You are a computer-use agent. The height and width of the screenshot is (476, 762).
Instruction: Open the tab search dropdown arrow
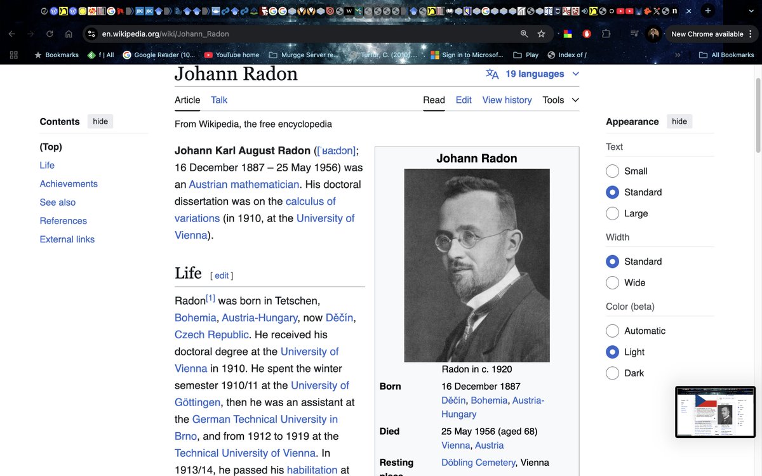(752, 11)
